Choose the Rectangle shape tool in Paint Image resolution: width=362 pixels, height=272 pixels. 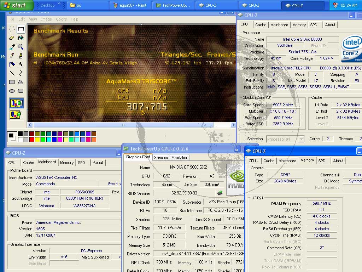click(x=12, y=82)
